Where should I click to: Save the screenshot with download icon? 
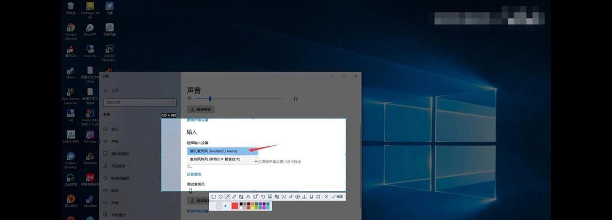(305, 197)
